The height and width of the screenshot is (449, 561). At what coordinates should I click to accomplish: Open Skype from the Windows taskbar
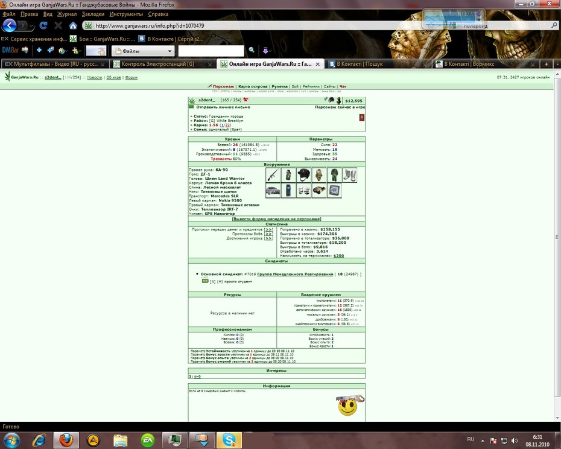point(229,440)
